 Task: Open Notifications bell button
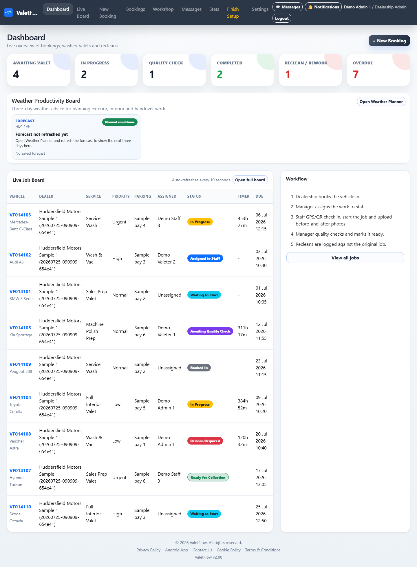point(323,7)
